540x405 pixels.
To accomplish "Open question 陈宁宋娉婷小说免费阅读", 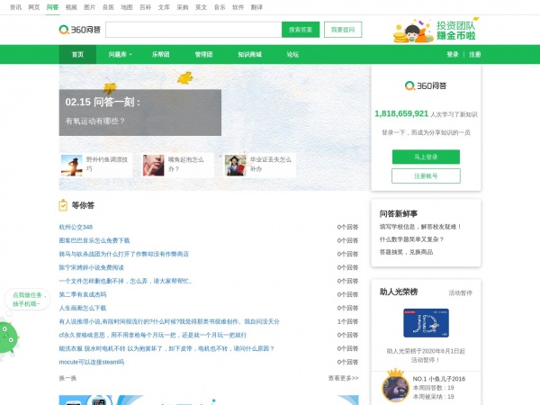I will (91, 267).
